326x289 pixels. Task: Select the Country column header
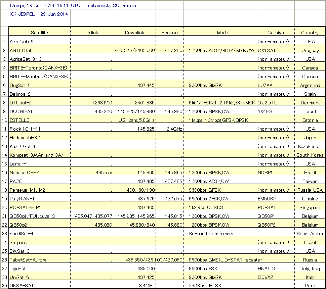click(310, 31)
